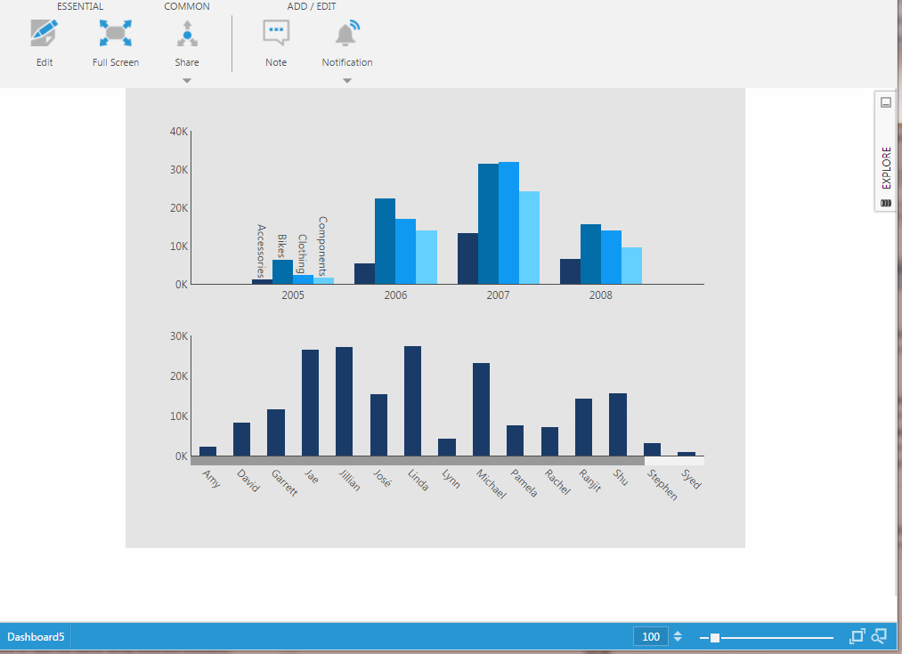902x654 pixels.
Task: Click the 2006 axis label
Action: pyautogui.click(x=395, y=295)
